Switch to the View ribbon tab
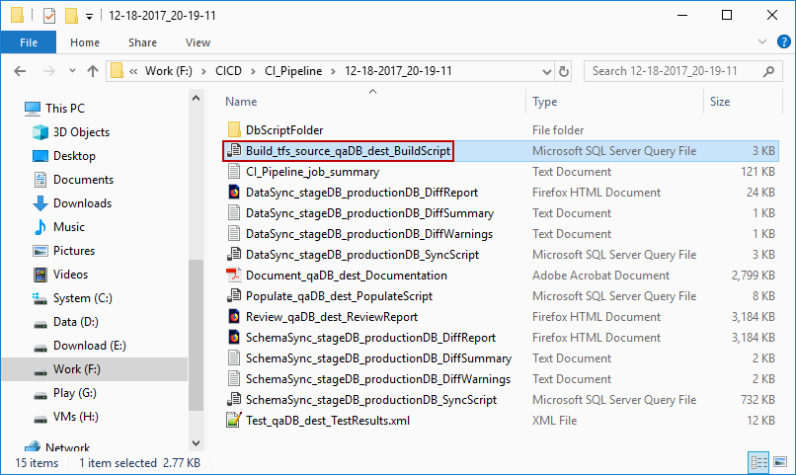This screenshot has width=796, height=475. [x=198, y=42]
